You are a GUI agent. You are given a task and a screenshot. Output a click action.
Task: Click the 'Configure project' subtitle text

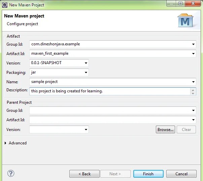pos(23,24)
